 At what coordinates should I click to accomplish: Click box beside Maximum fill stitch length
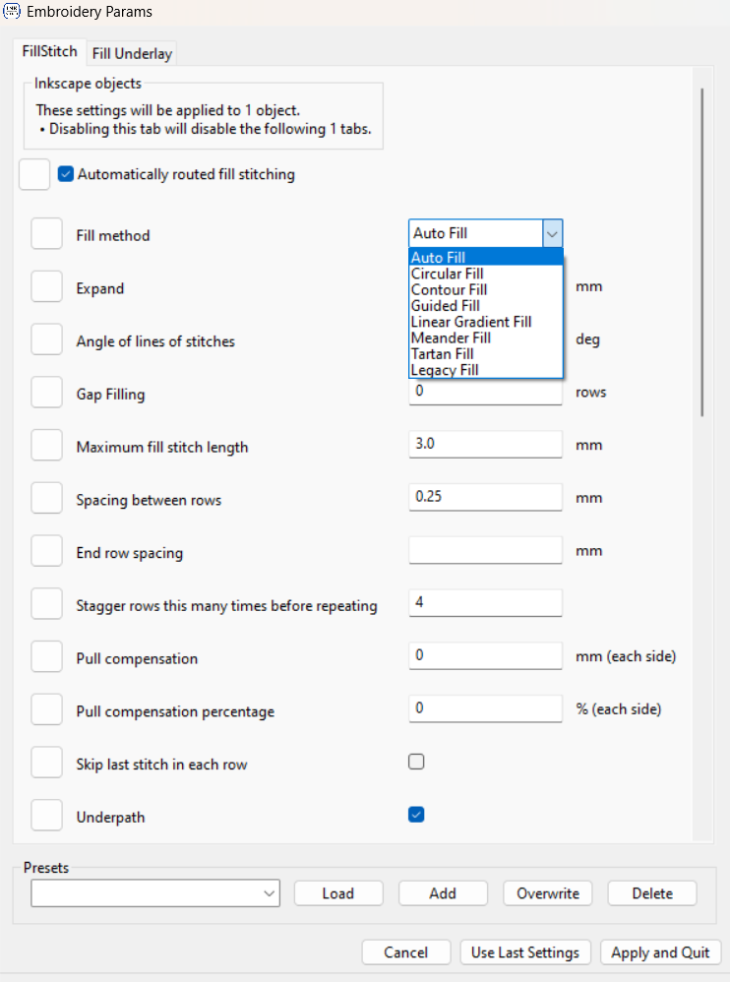pyautogui.click(x=46, y=446)
